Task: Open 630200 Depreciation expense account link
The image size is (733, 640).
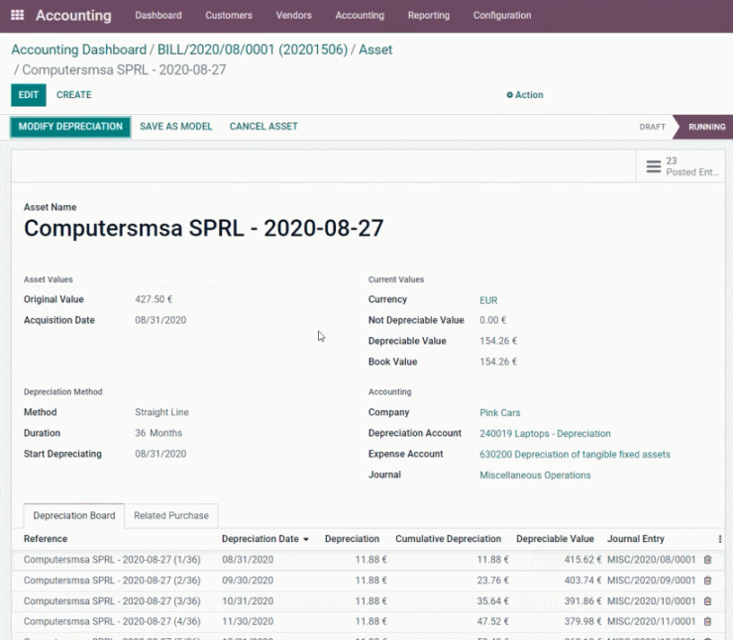Action: (x=575, y=455)
